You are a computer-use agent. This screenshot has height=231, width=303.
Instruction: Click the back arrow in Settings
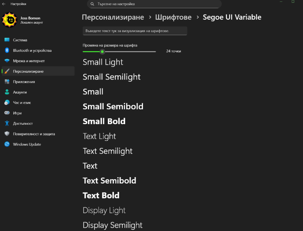(x=4, y=4)
